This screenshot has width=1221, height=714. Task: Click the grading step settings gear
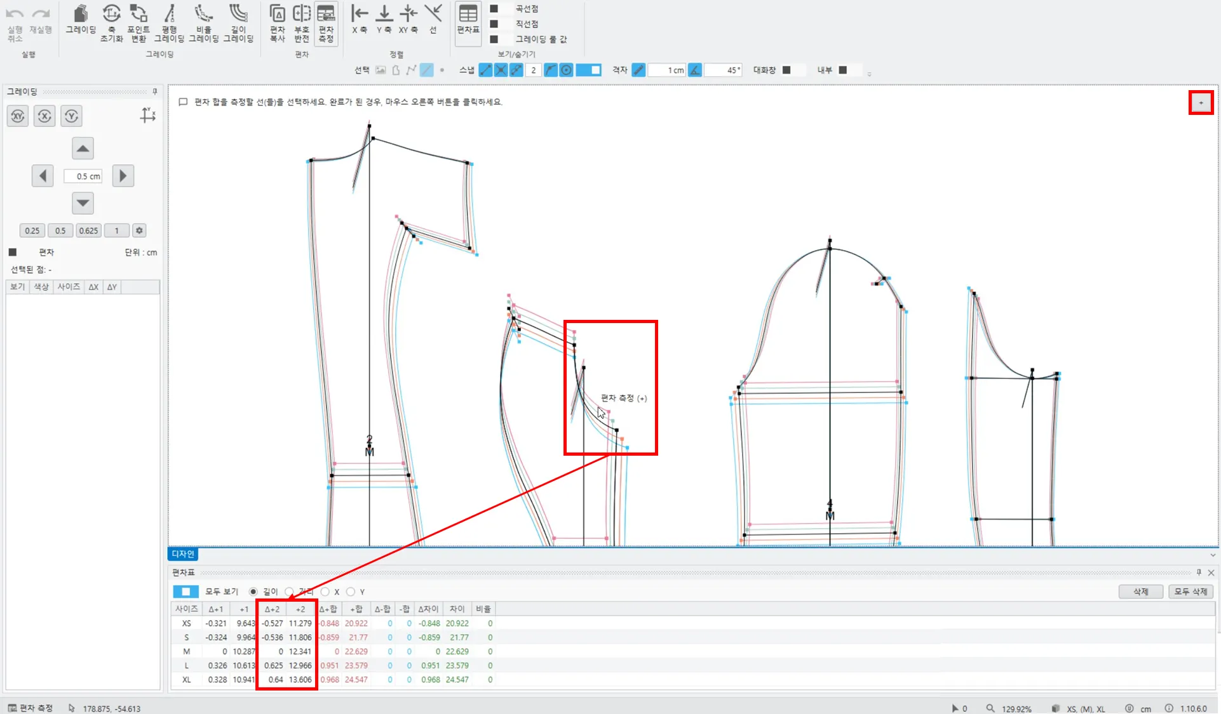[140, 230]
